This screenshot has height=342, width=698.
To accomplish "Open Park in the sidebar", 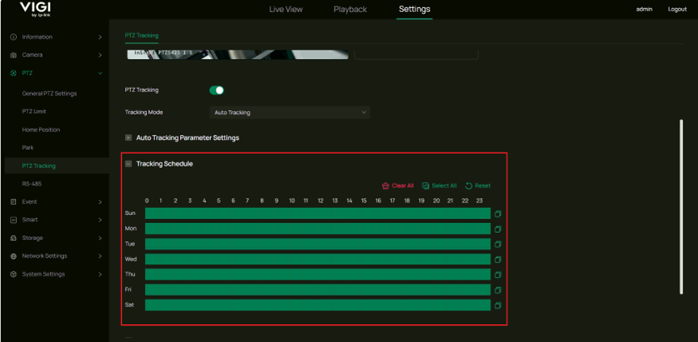I will [x=27, y=147].
